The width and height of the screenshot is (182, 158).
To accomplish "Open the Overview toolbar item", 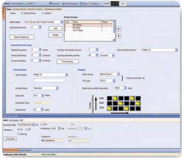I will (x=54, y=3).
